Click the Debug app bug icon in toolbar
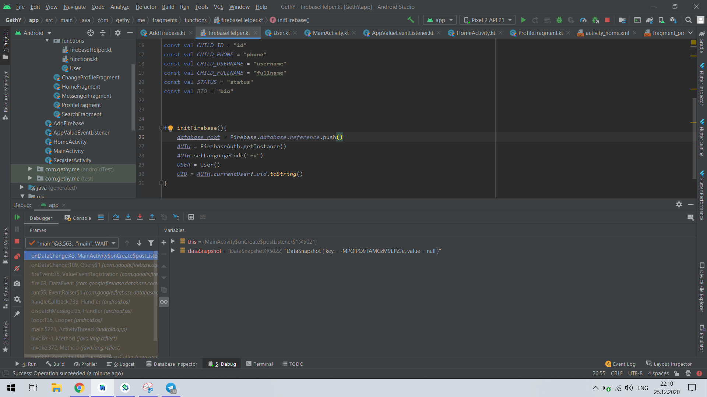 [559, 20]
